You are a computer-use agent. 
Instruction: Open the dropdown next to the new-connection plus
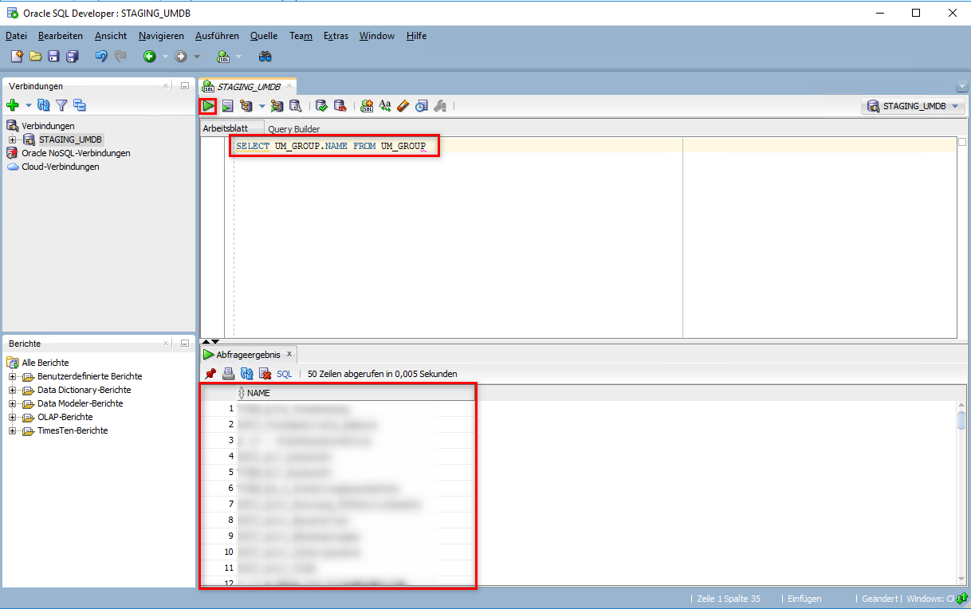27,104
